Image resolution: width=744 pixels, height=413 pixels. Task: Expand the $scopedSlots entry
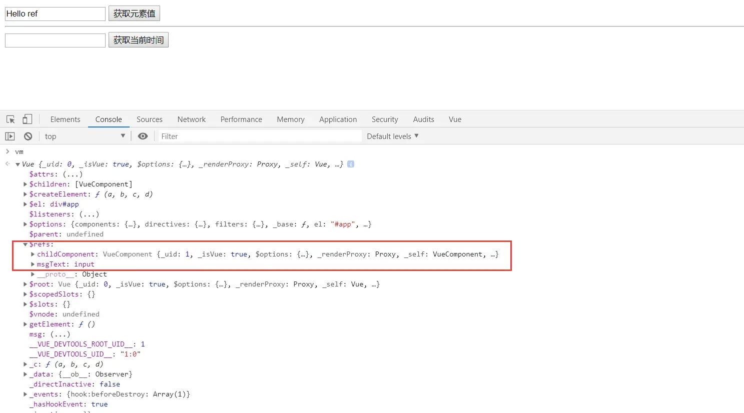(26, 294)
